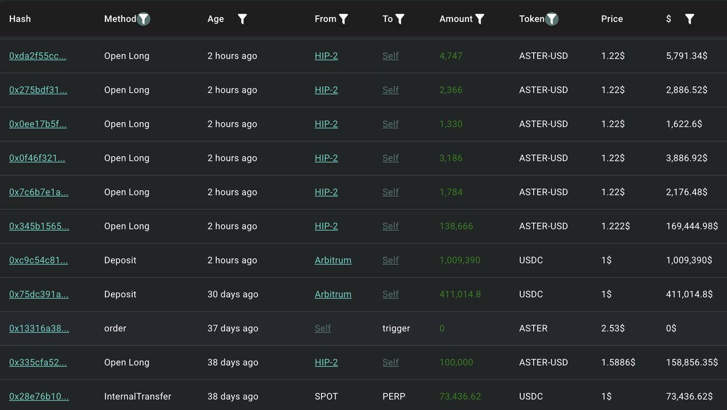Screen dimensions: 727x410
Task: Click the Price column header
Action: [612, 19]
